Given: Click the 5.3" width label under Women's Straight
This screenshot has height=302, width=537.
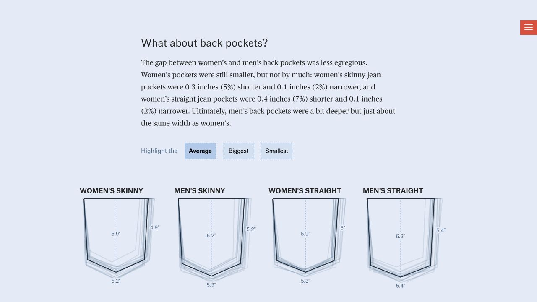Looking at the screenshot, I should point(305,281).
